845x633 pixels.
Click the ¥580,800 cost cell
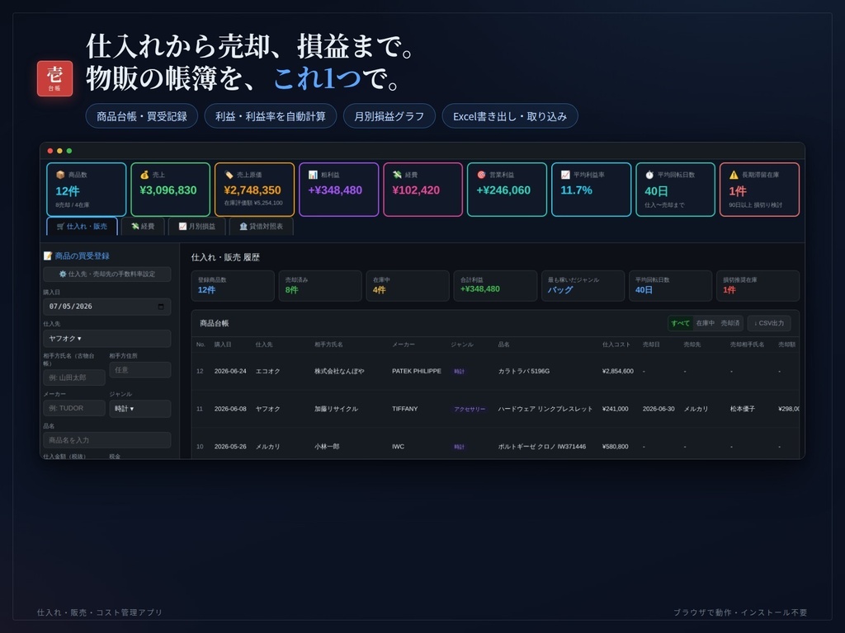(x=615, y=447)
